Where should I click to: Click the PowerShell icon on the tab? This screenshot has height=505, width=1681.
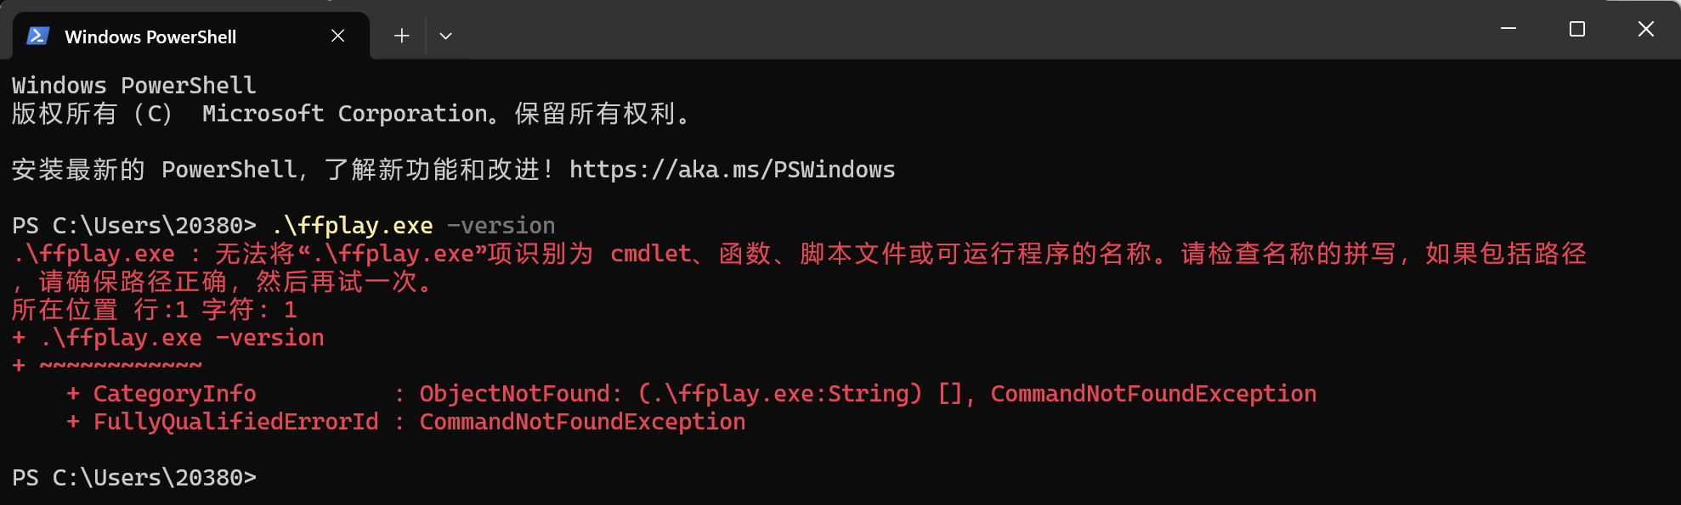[38, 36]
